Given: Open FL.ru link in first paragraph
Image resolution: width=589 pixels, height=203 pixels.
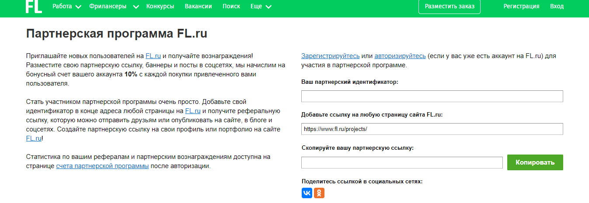Looking at the screenshot, I should (153, 56).
